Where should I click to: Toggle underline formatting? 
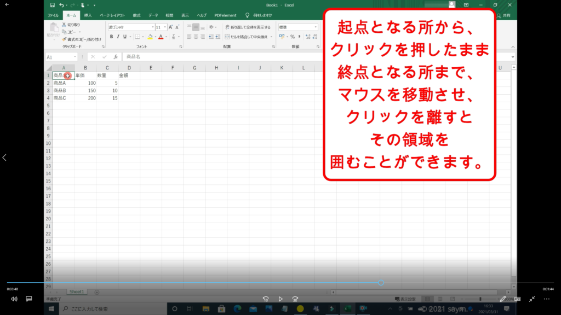[125, 37]
